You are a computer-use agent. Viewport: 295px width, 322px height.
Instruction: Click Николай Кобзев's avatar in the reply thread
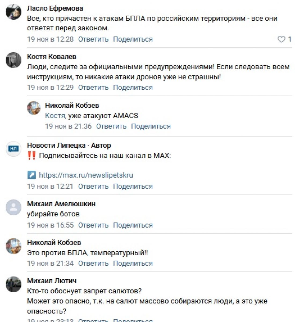[34, 108]
